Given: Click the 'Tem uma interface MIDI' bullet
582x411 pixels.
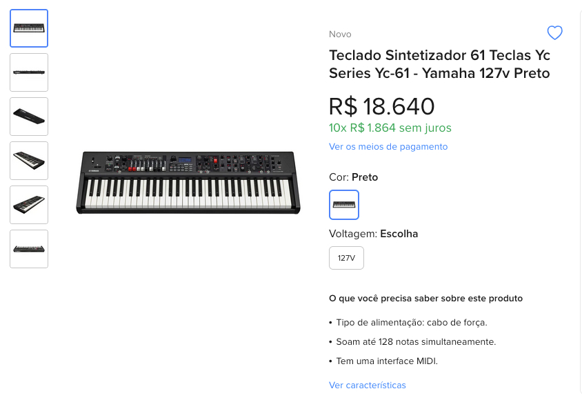Looking at the screenshot, I should coord(387,361).
